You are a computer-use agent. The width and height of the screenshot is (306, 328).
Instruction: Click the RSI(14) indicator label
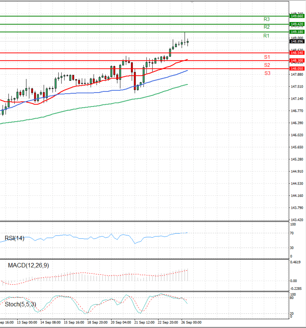point(14,238)
